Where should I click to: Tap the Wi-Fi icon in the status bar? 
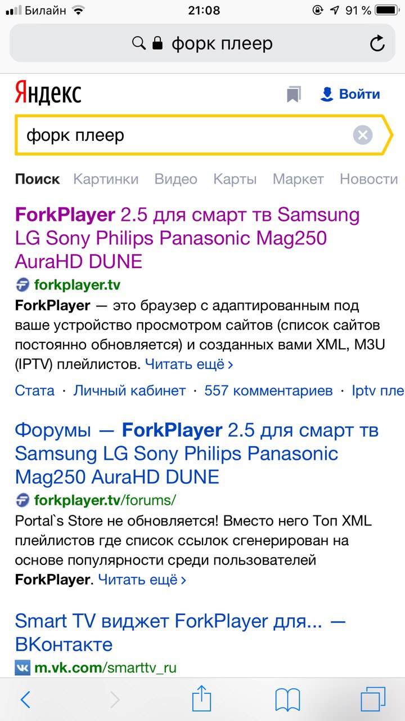[78, 10]
